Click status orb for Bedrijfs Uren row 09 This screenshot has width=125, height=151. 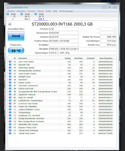point(10,77)
